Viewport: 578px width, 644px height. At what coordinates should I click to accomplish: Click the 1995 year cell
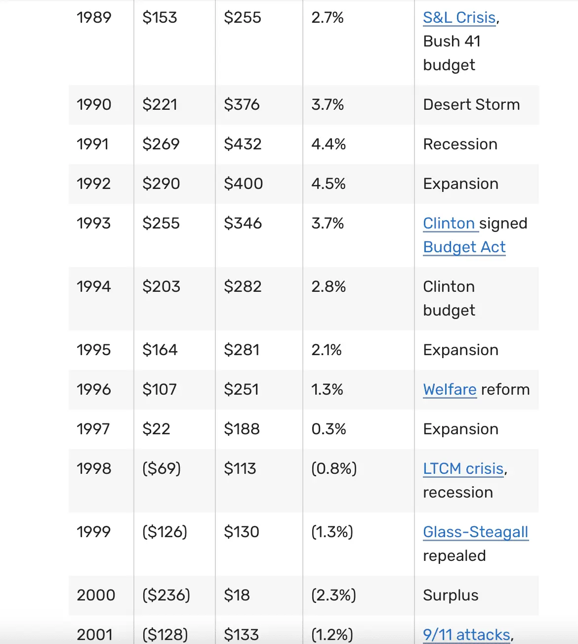coord(94,350)
